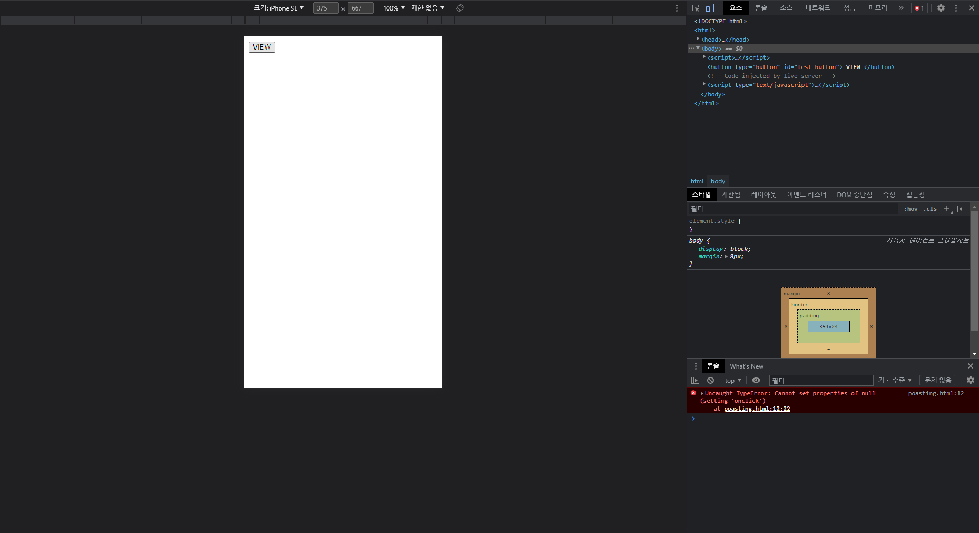The width and height of the screenshot is (979, 533).
Task: Open the 소스 (Sources) tab
Action: (x=786, y=8)
